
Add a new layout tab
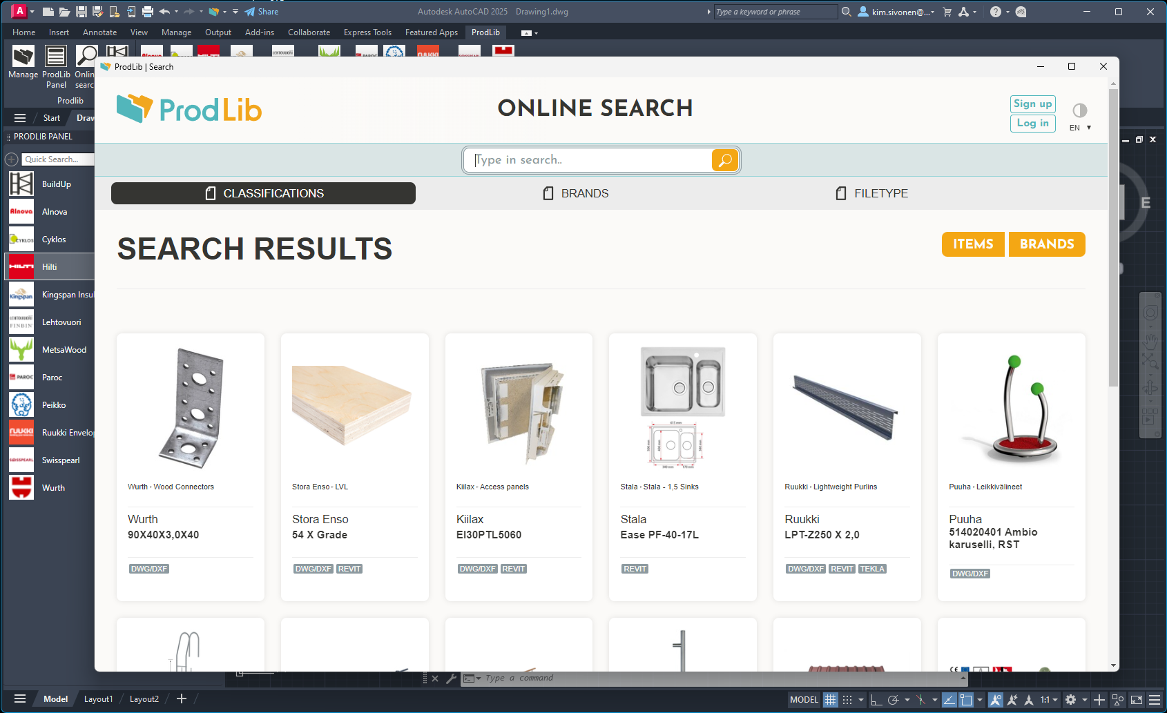182,699
